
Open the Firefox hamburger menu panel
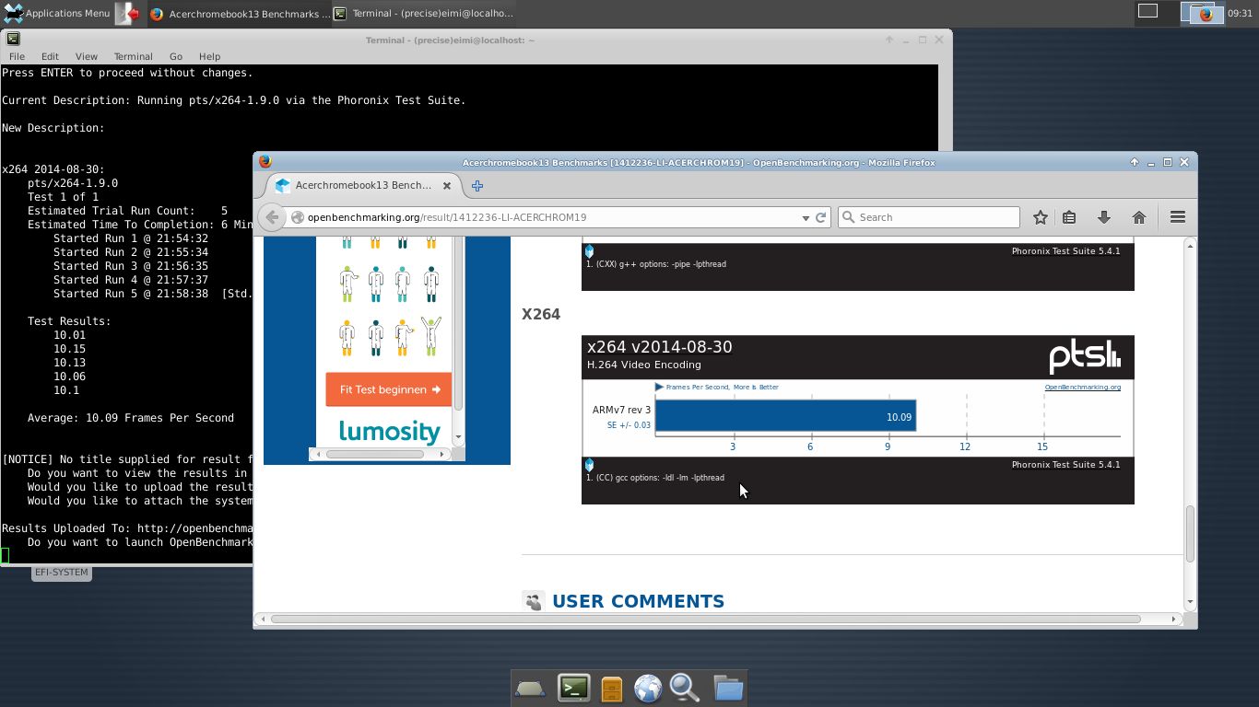[x=1177, y=217]
